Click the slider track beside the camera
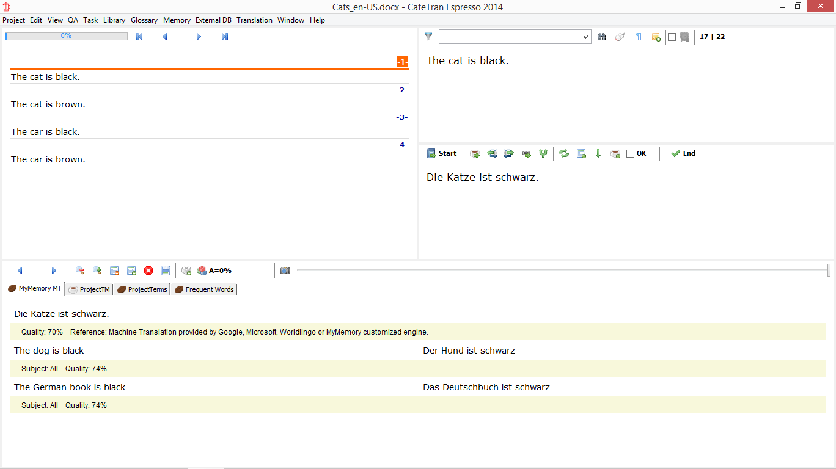836x469 pixels. coord(550,270)
